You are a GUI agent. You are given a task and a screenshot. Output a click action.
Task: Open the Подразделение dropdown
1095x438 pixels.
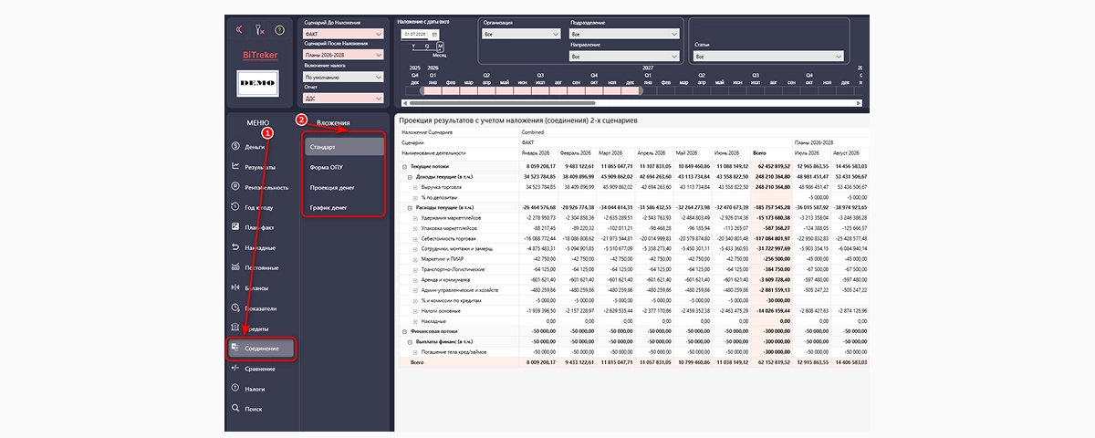pyautogui.click(x=625, y=34)
